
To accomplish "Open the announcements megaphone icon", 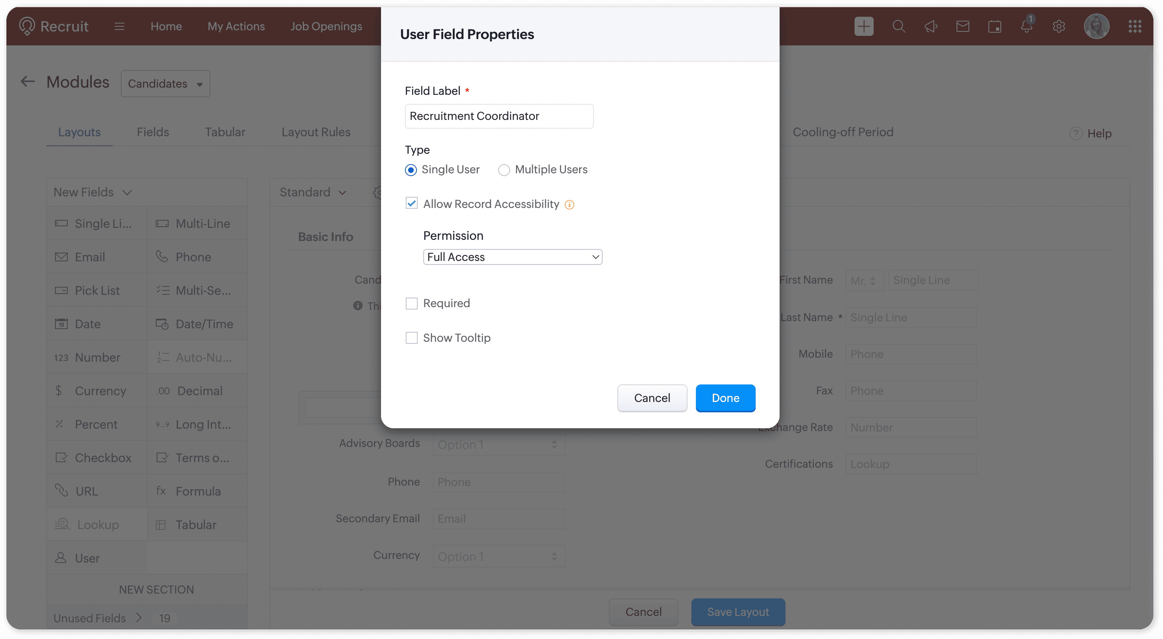I will pyautogui.click(x=931, y=26).
